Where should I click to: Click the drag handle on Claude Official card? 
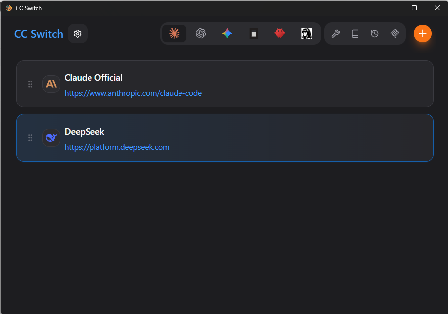tap(30, 84)
